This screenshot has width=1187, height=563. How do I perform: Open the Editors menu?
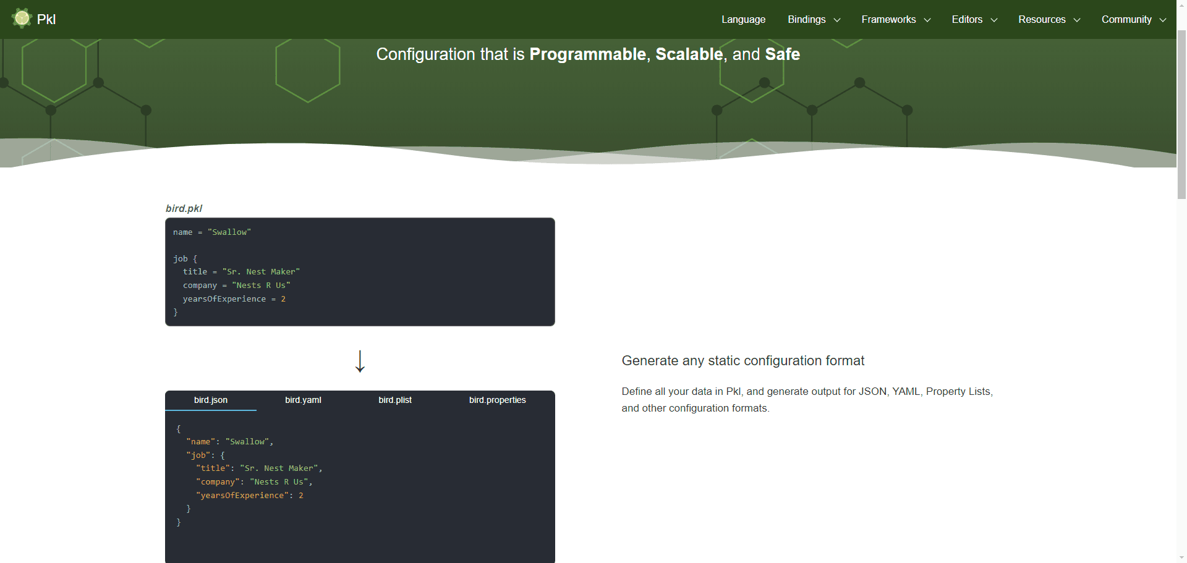[967, 19]
